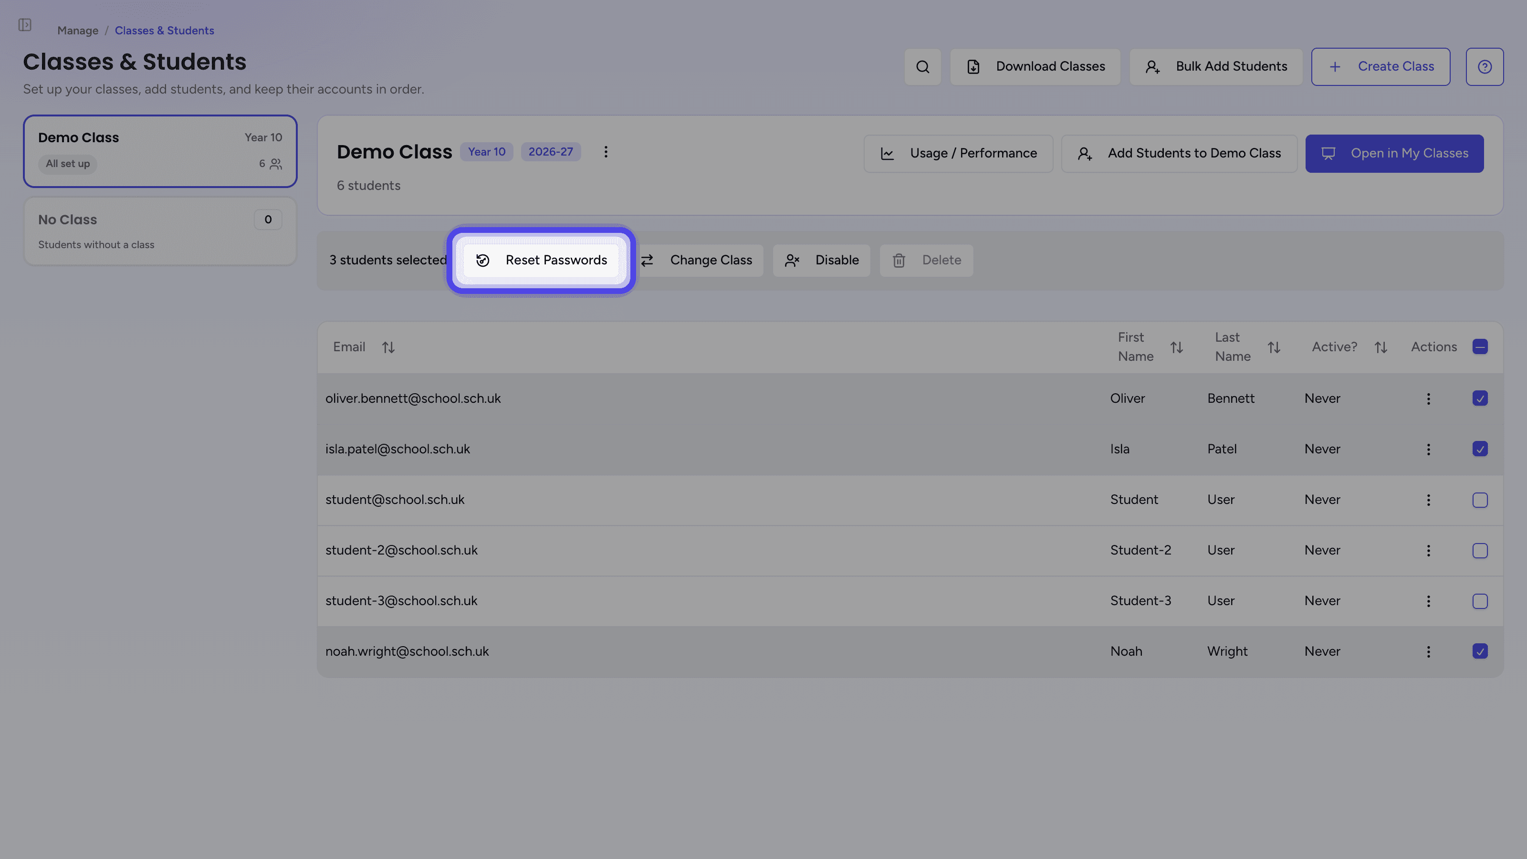Screen dimensions: 1527x859
Task: Select the Demo Class card in sidebar
Action: (160, 151)
